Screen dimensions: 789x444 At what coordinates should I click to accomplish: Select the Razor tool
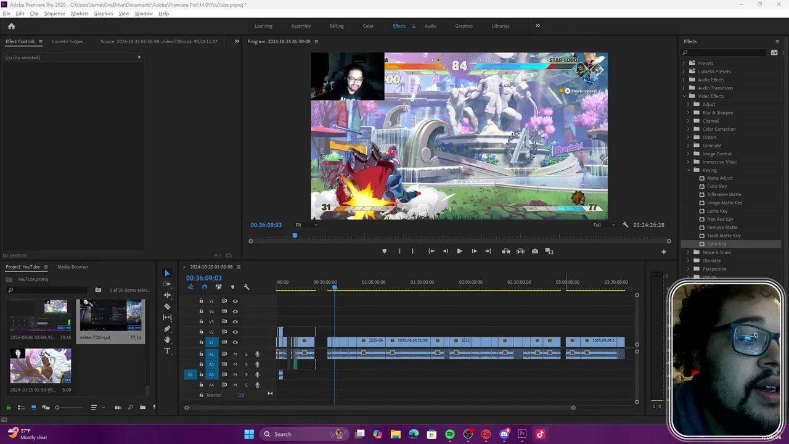pos(167,306)
